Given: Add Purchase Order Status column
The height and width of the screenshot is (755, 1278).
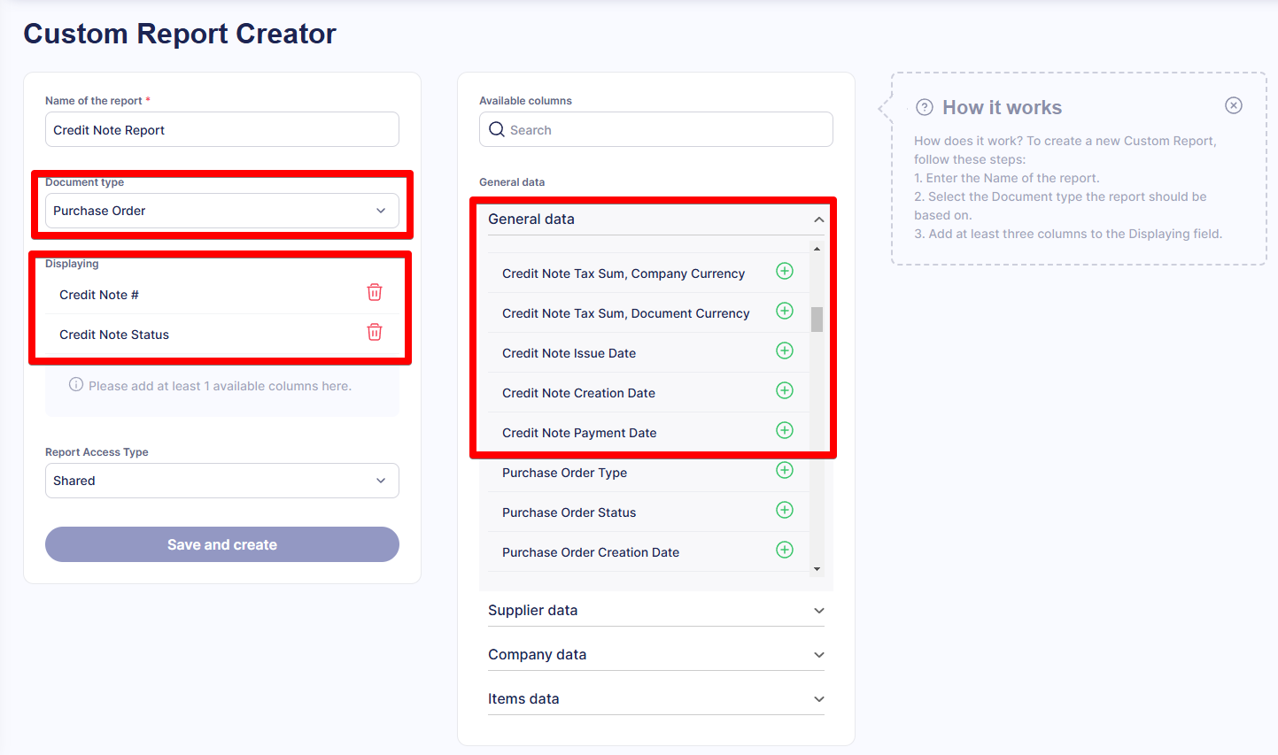Looking at the screenshot, I should coord(785,510).
